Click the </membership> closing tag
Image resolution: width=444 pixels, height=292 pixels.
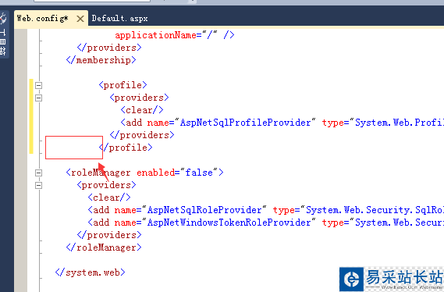click(x=101, y=60)
